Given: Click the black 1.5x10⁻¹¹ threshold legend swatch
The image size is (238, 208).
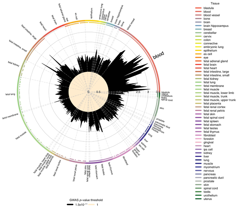Looking at the screenshot, I should [70, 205].
